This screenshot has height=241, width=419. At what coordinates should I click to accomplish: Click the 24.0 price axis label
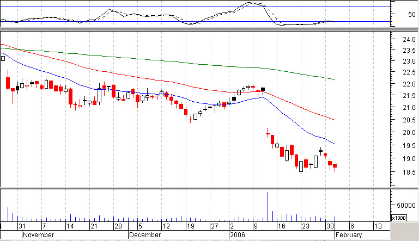(409, 40)
